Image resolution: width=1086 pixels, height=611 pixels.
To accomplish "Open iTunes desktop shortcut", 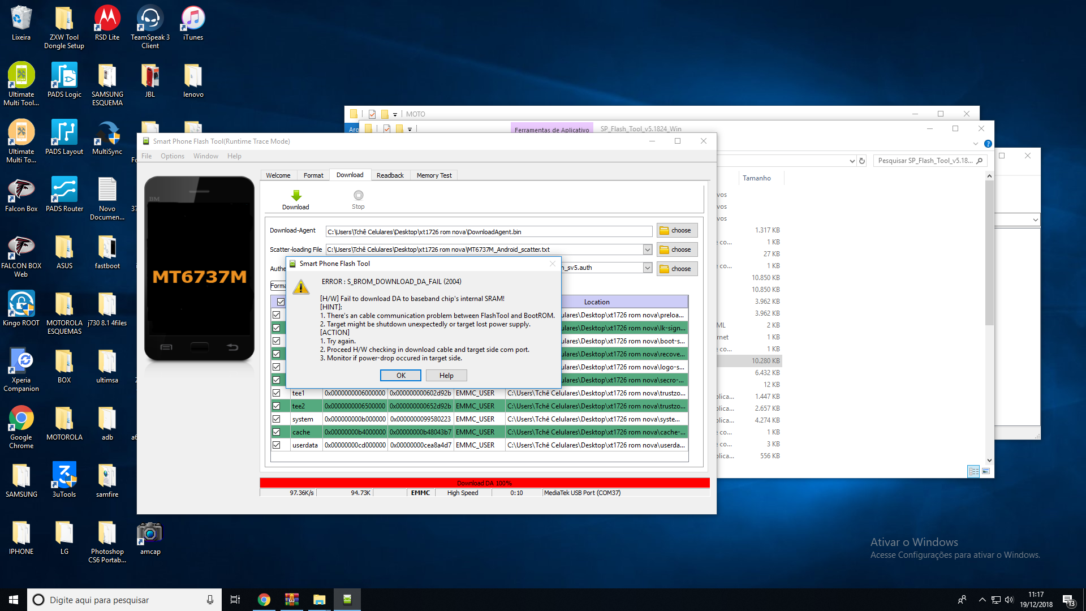I will tap(193, 23).
